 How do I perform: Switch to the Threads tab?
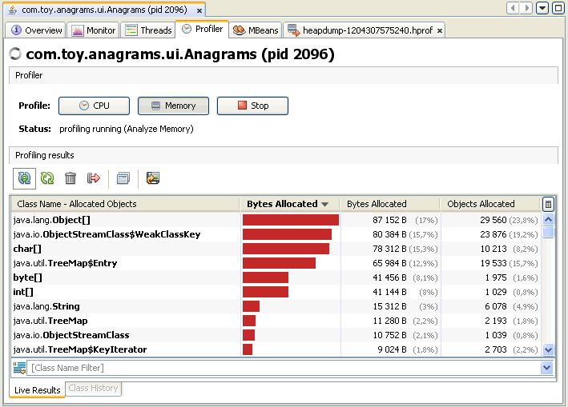148,30
